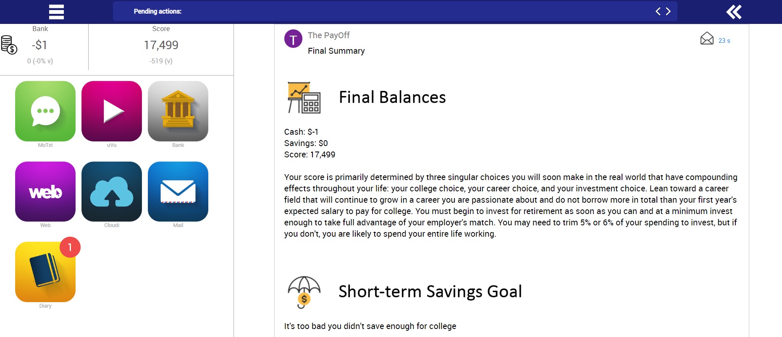Open the Bank app icon
Viewport: 782px width, 337px height.
pyautogui.click(x=178, y=111)
